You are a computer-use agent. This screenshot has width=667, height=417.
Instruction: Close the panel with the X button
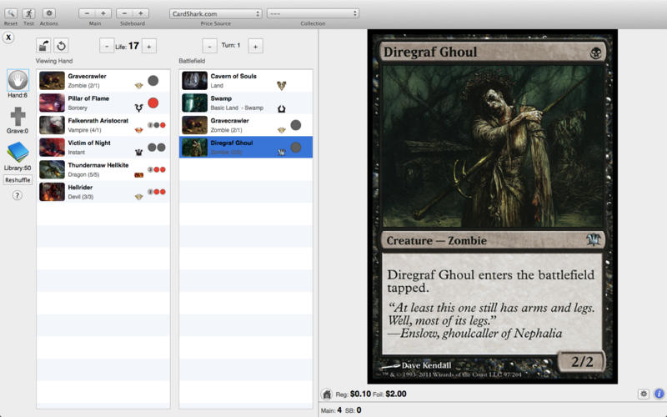coord(8,38)
